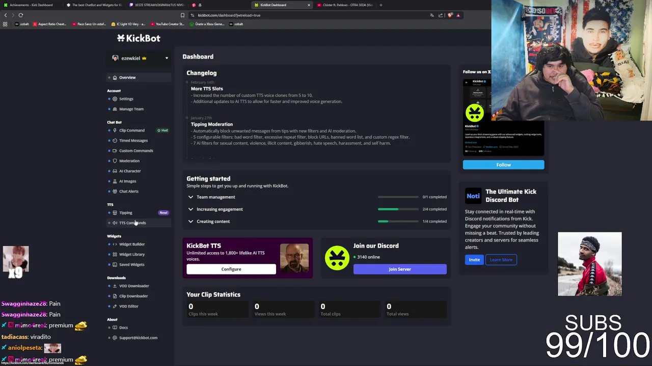
Task: Switch to The best ChatBot and Widgets tab
Action: (x=94, y=5)
